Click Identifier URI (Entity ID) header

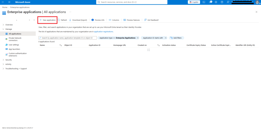(x=245, y=45)
